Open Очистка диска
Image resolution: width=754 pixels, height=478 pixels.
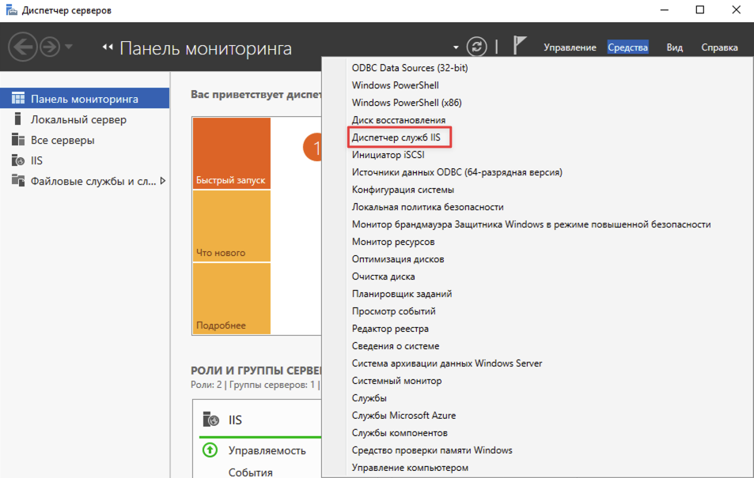click(383, 277)
